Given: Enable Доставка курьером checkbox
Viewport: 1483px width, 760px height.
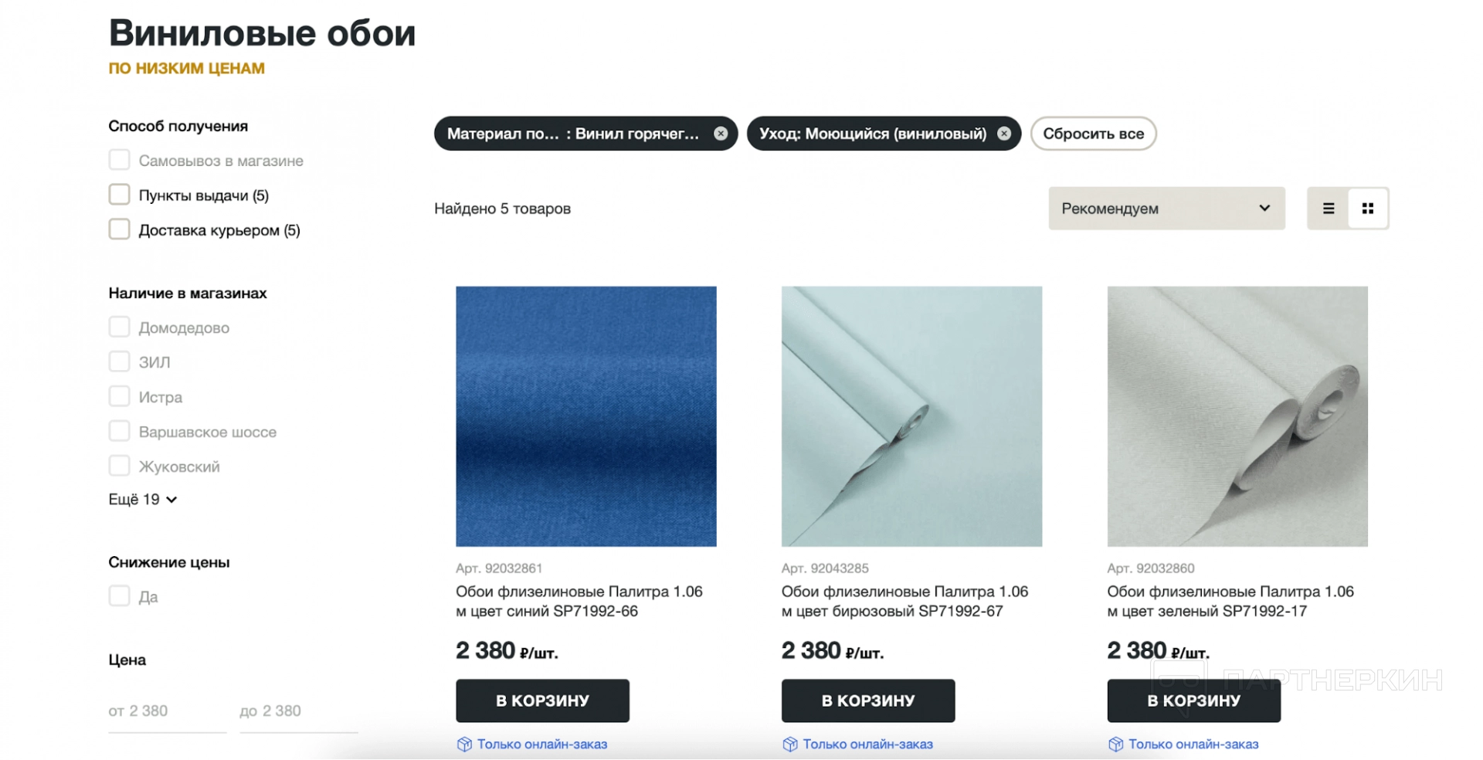Looking at the screenshot, I should [120, 229].
